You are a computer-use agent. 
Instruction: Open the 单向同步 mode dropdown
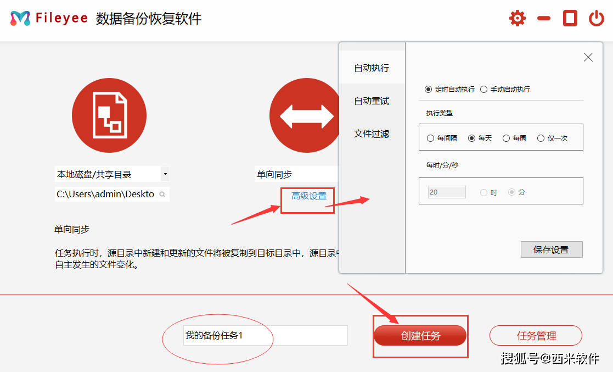pyautogui.click(x=297, y=174)
